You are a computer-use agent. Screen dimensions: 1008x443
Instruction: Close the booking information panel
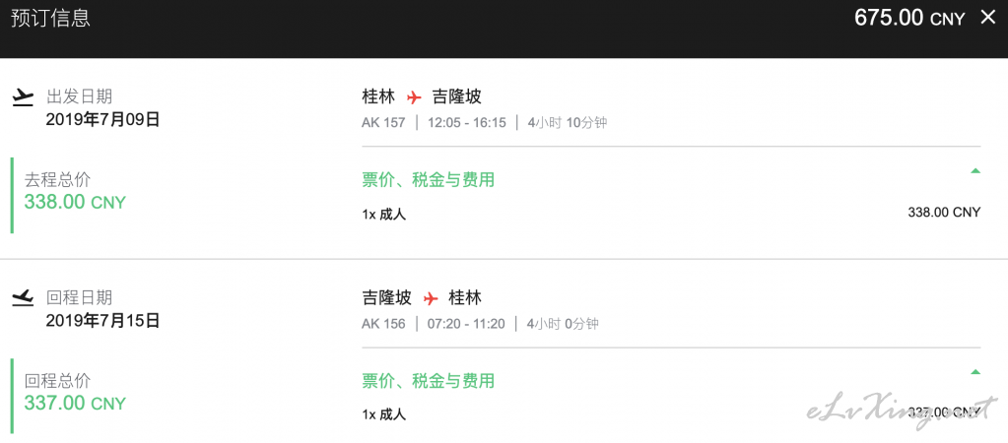[x=987, y=18]
